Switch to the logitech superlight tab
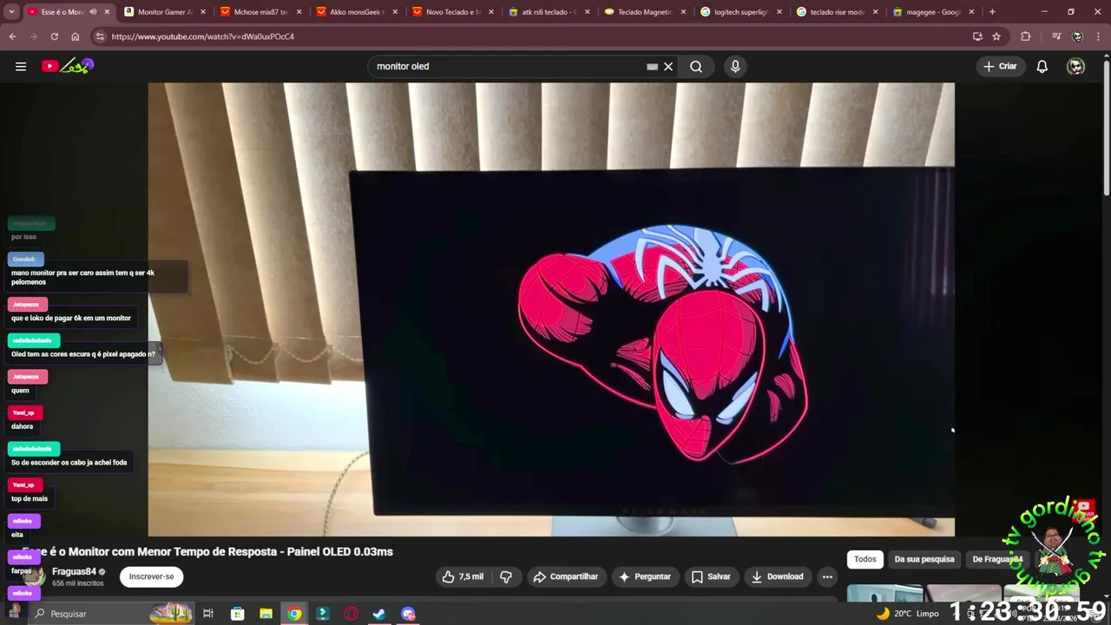Screen dimensions: 1111x625 (x=741, y=12)
